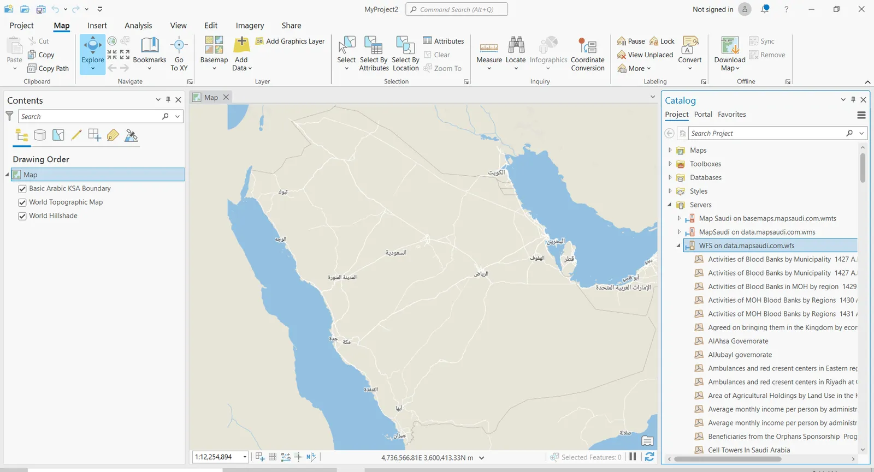
Task: Switch to the Analysis ribbon tab
Action: click(138, 26)
